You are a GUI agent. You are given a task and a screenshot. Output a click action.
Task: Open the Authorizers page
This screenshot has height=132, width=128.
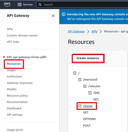tap(15, 76)
